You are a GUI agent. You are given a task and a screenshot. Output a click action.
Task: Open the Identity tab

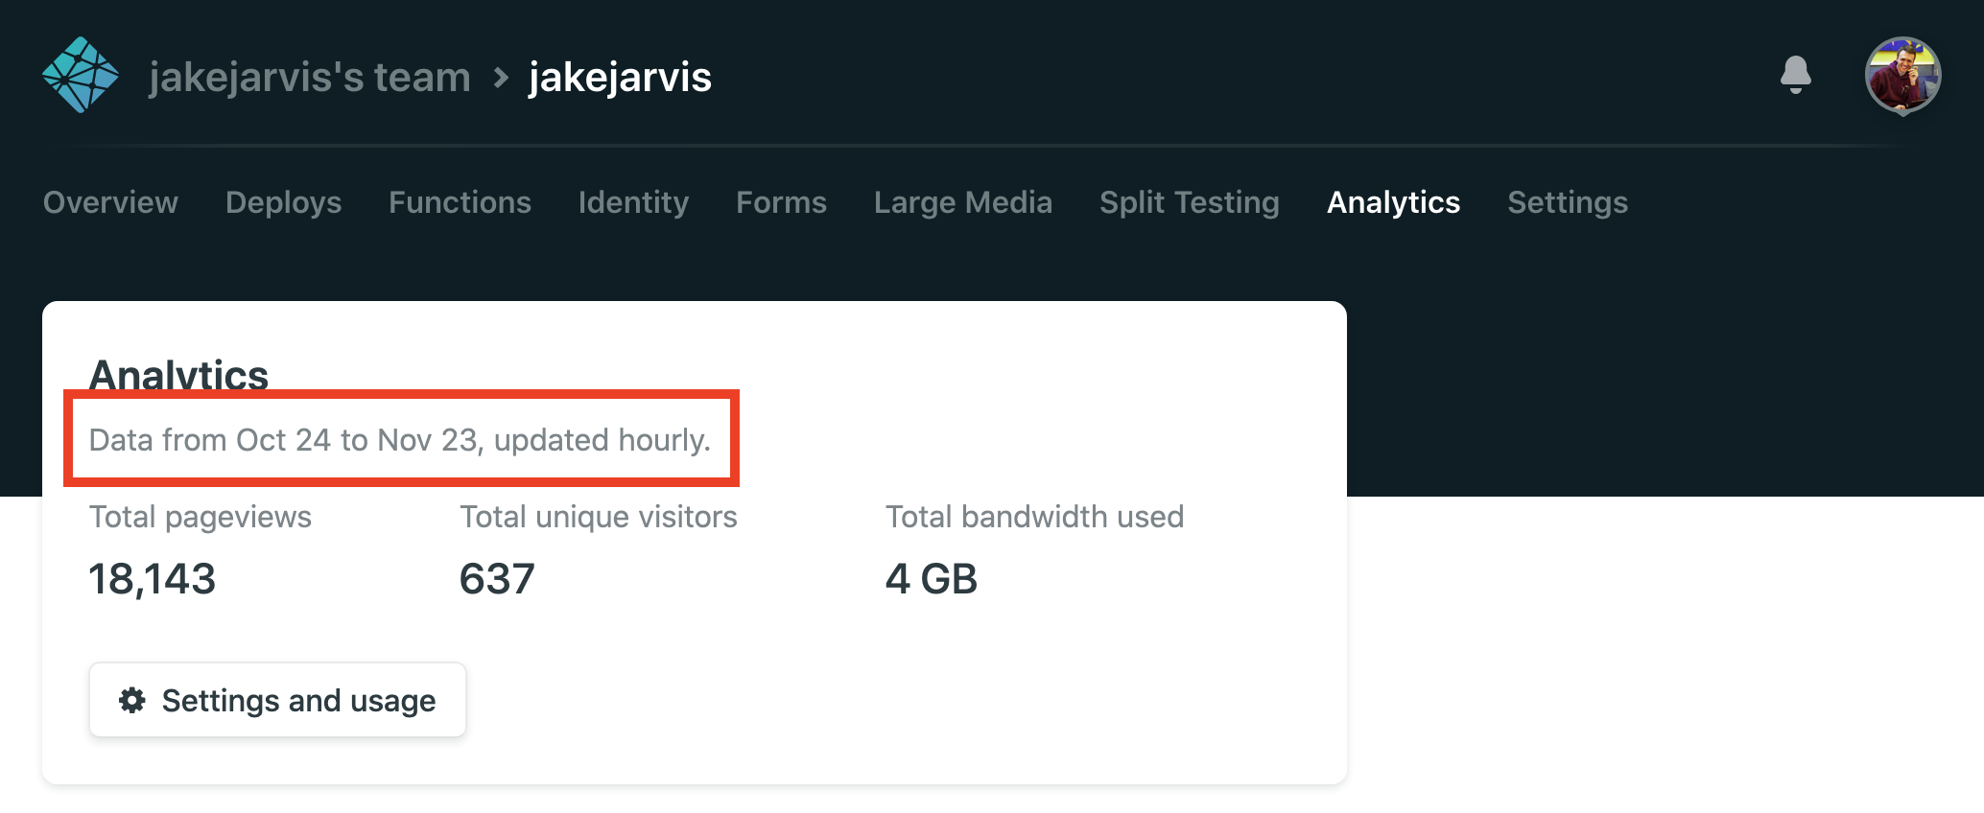(633, 203)
